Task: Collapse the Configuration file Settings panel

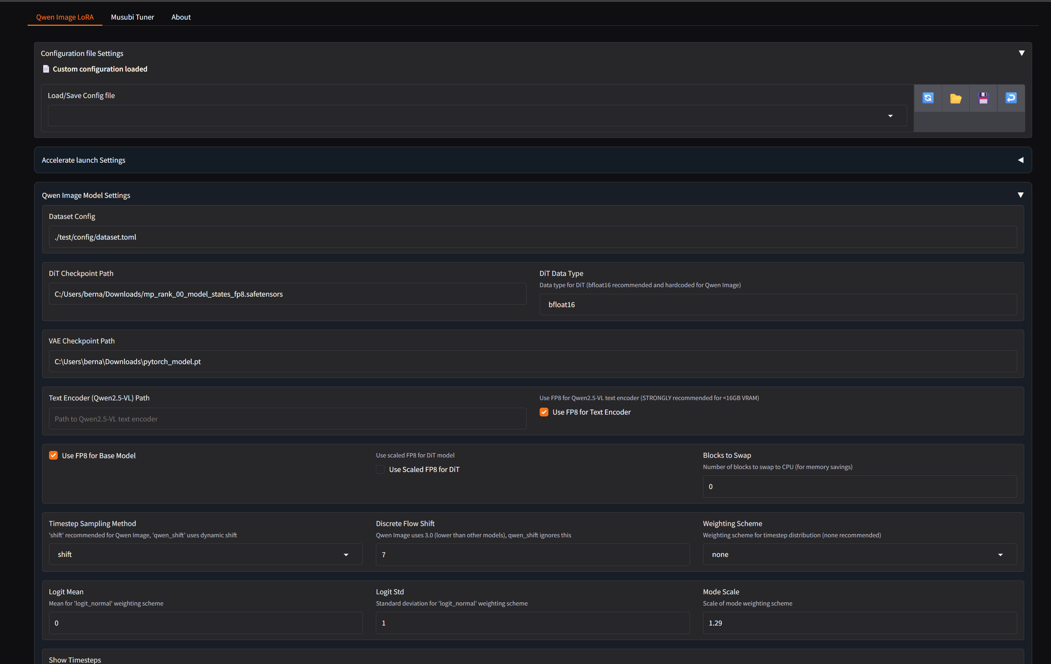Action: [x=1021, y=53]
